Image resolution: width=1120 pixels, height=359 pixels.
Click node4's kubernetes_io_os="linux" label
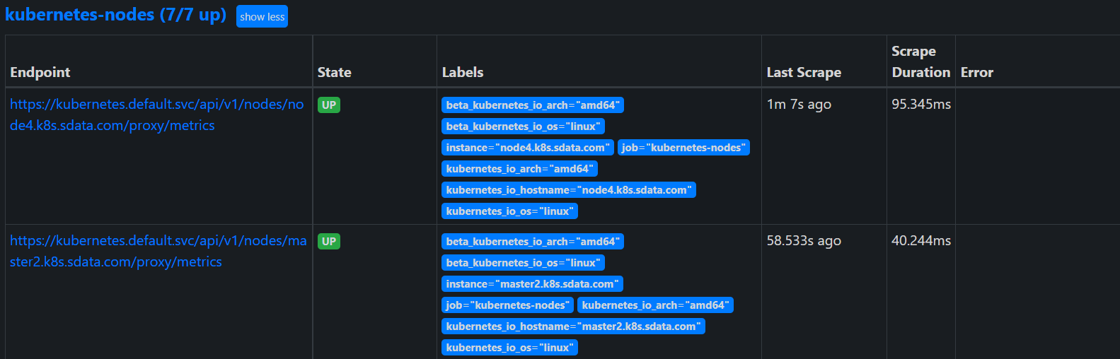[509, 211]
